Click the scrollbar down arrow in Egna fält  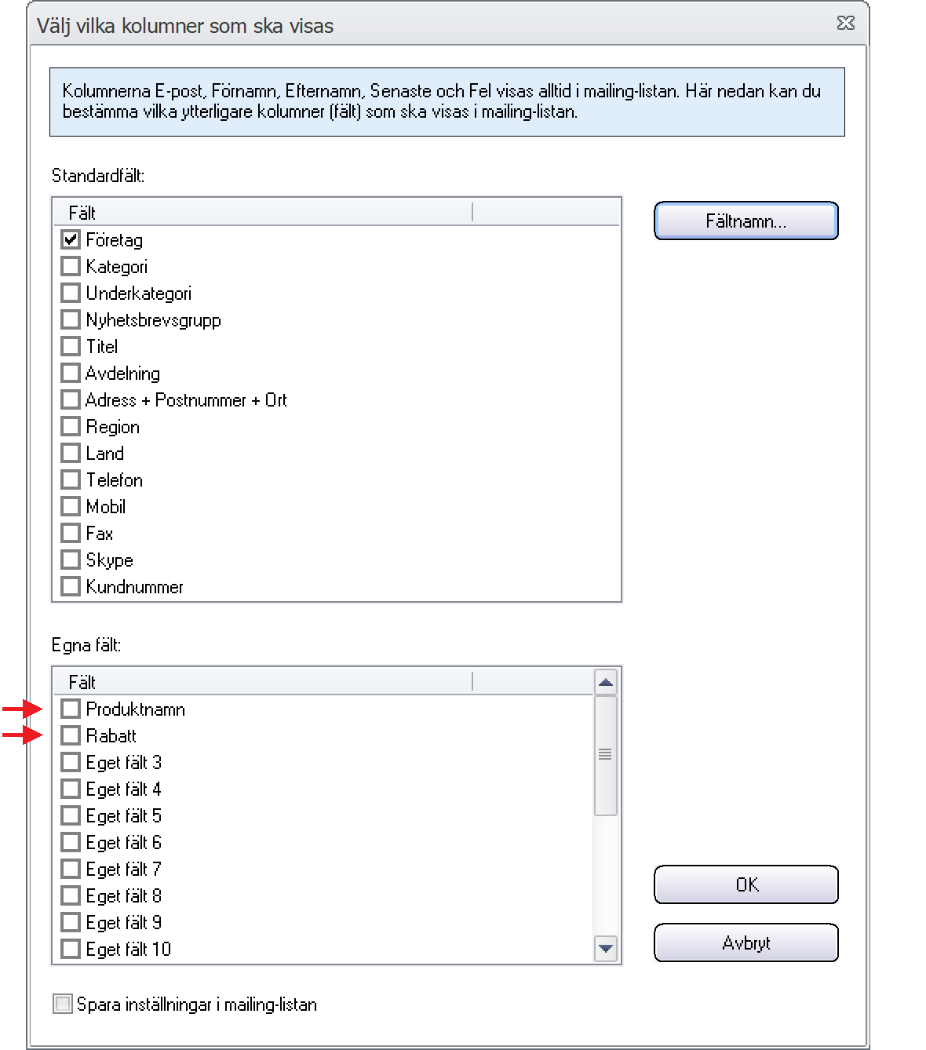(x=606, y=948)
